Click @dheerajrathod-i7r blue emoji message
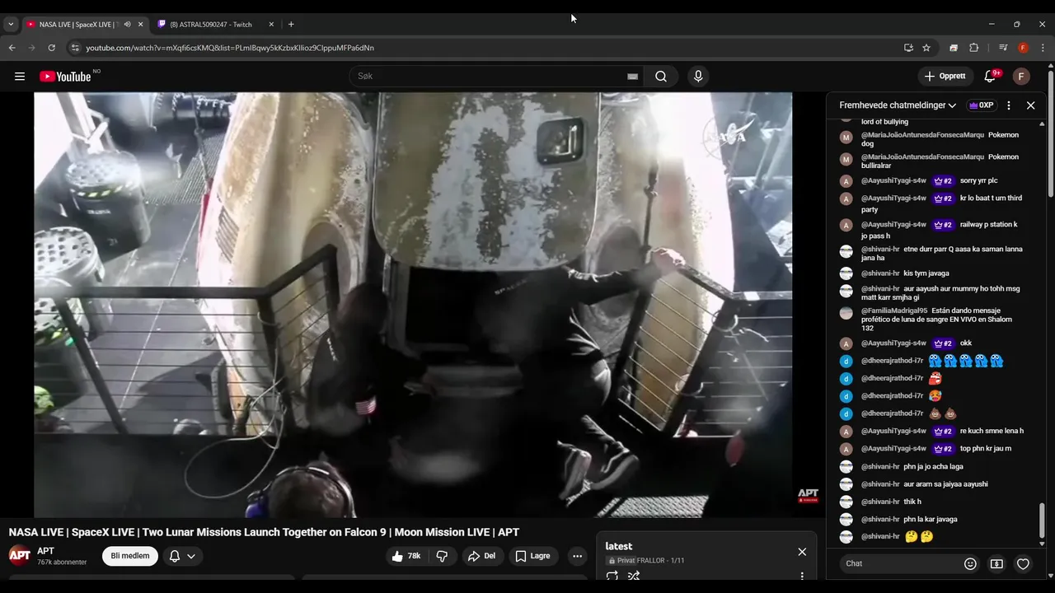 click(x=965, y=361)
